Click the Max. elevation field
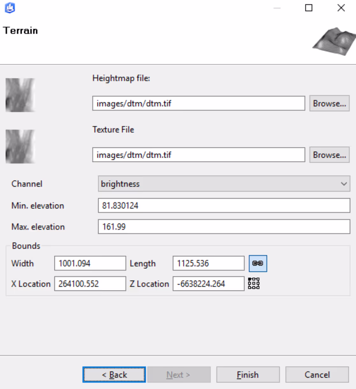 click(224, 227)
